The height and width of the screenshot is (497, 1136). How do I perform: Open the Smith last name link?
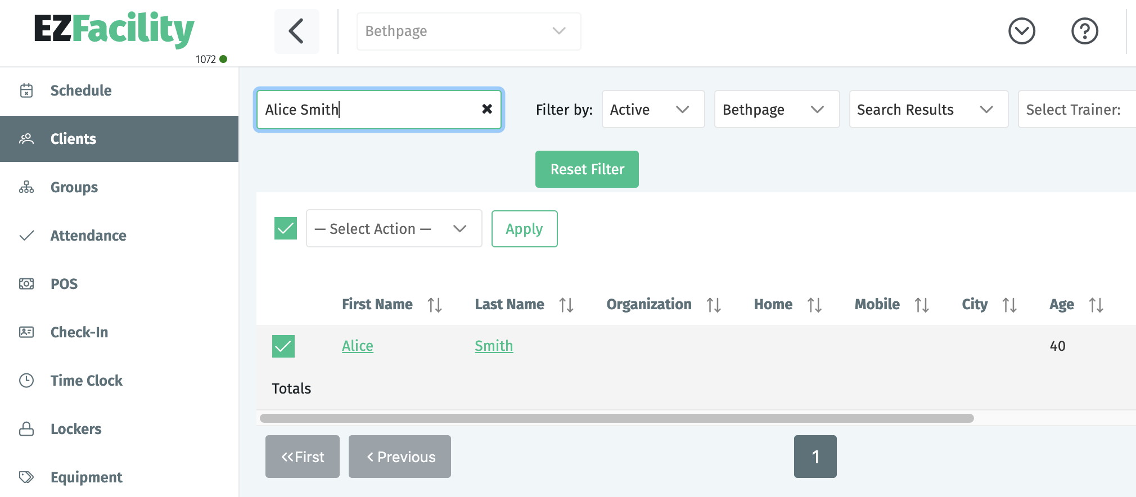point(494,346)
